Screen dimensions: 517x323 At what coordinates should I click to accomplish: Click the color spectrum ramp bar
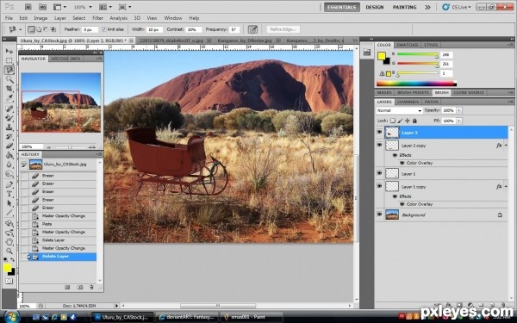[x=416, y=84]
